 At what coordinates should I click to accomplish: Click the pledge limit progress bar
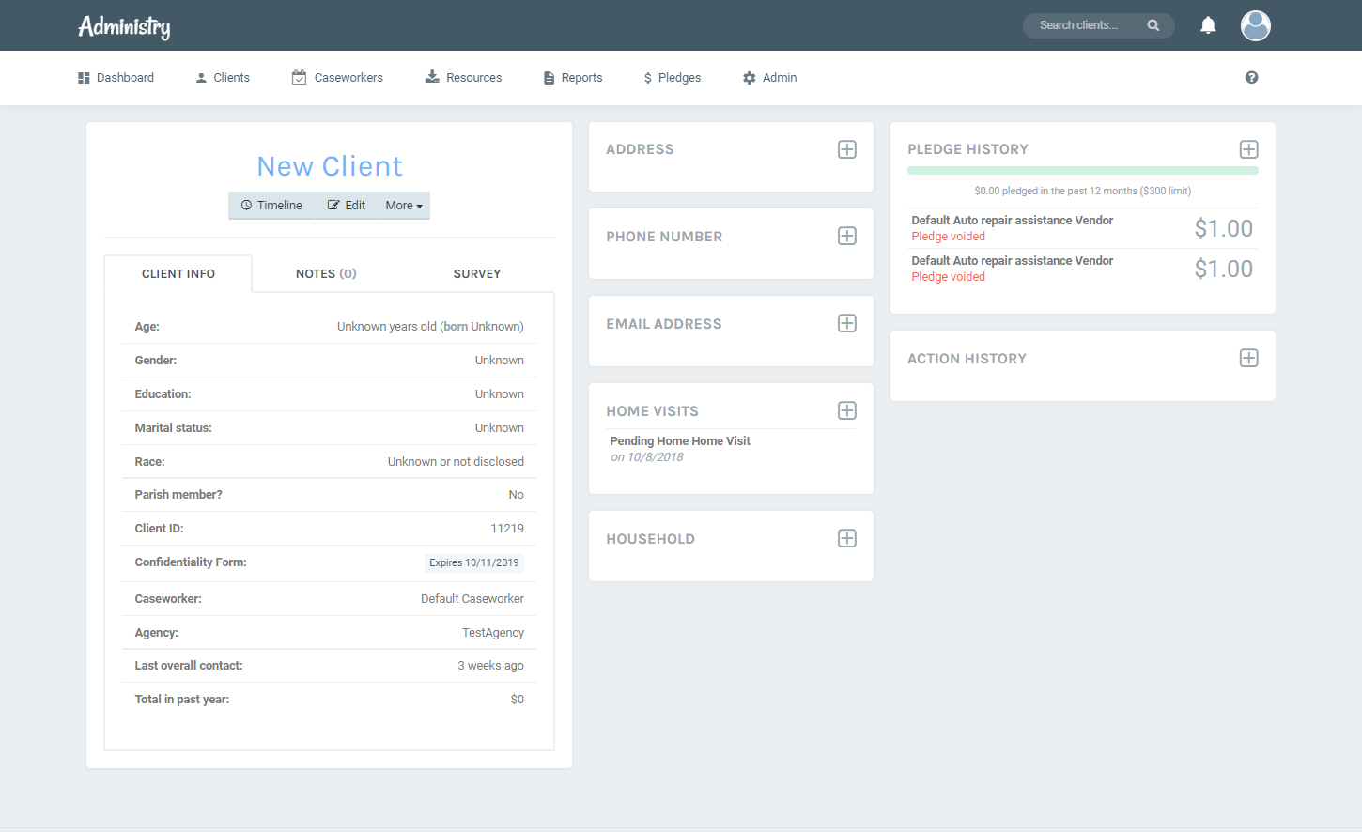pos(1082,171)
